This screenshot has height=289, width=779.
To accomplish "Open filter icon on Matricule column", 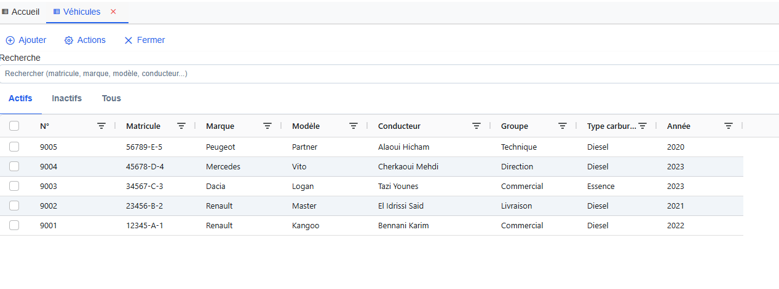I will (181, 126).
